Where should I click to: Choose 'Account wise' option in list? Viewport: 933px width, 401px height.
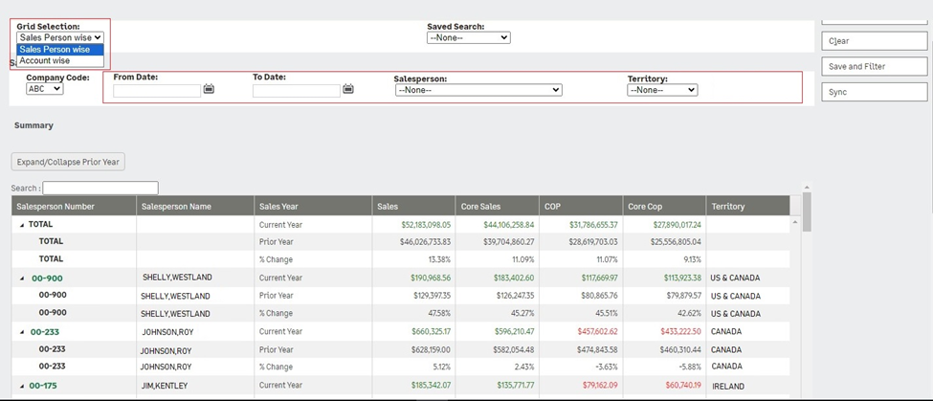coord(60,60)
